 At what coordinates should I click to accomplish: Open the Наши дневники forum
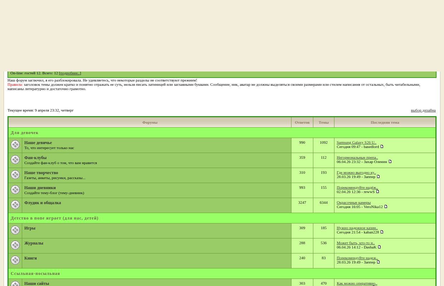click(40, 188)
